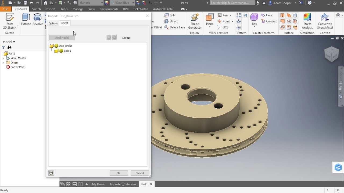Close the Part1 document tab

point(151,184)
